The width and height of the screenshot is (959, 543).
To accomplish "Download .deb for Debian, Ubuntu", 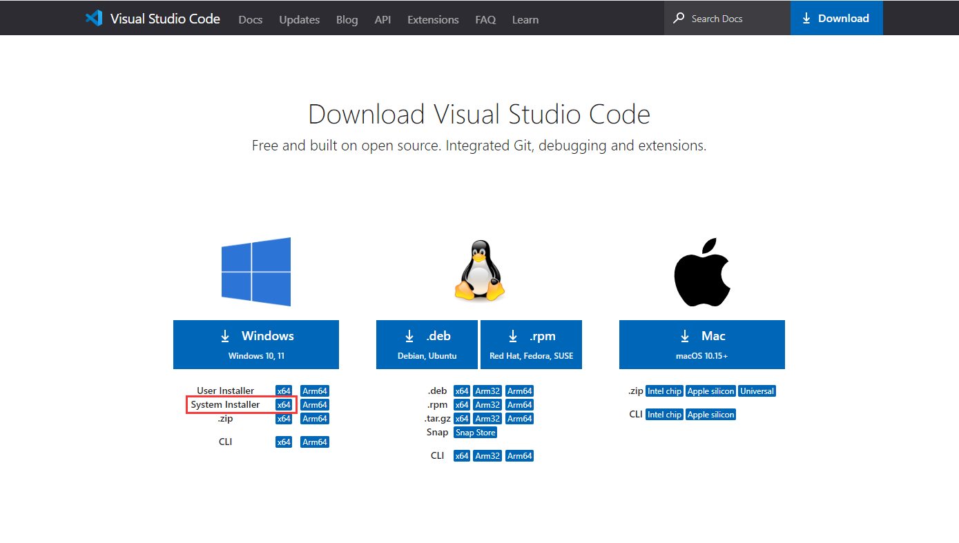I will point(427,344).
